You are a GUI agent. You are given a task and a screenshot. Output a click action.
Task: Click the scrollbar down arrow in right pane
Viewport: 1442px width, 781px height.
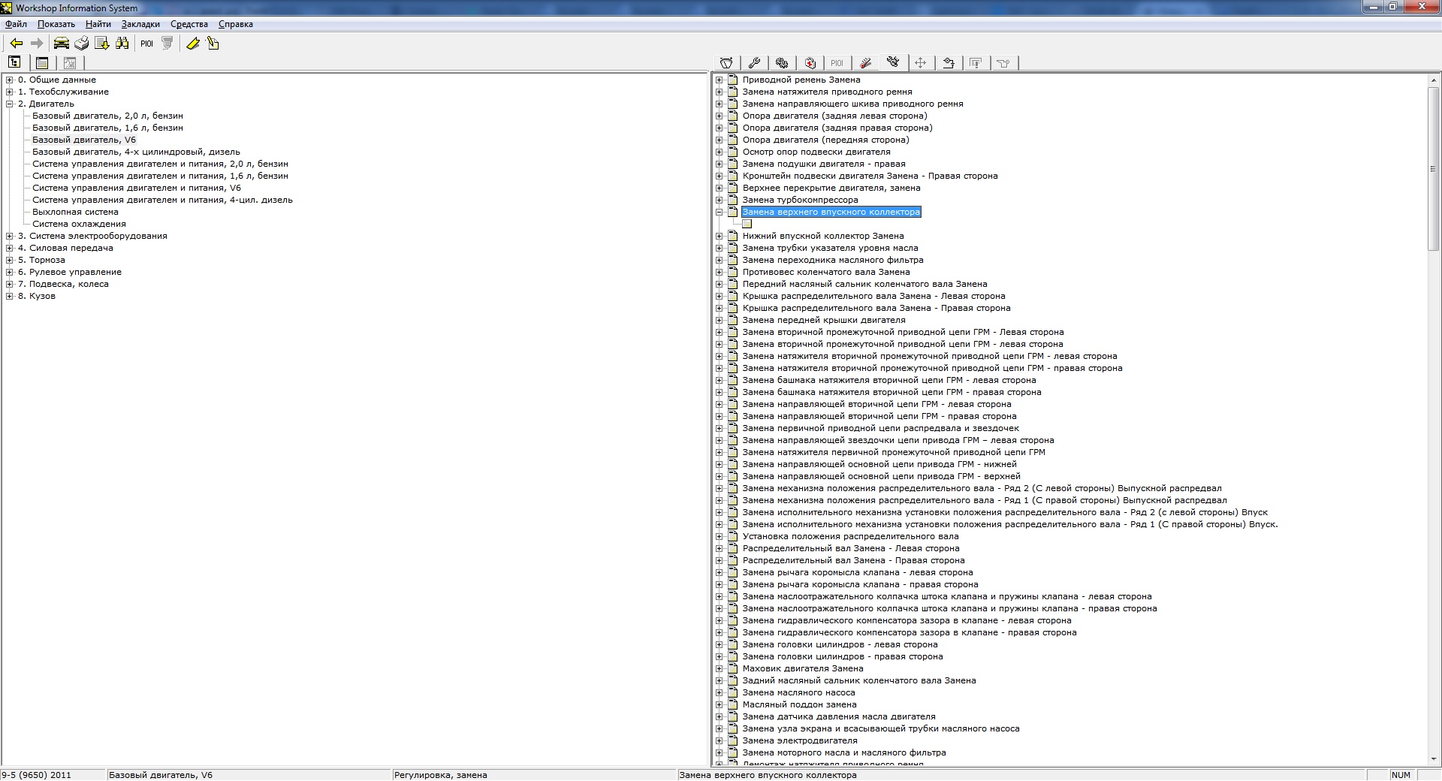pos(1433,759)
